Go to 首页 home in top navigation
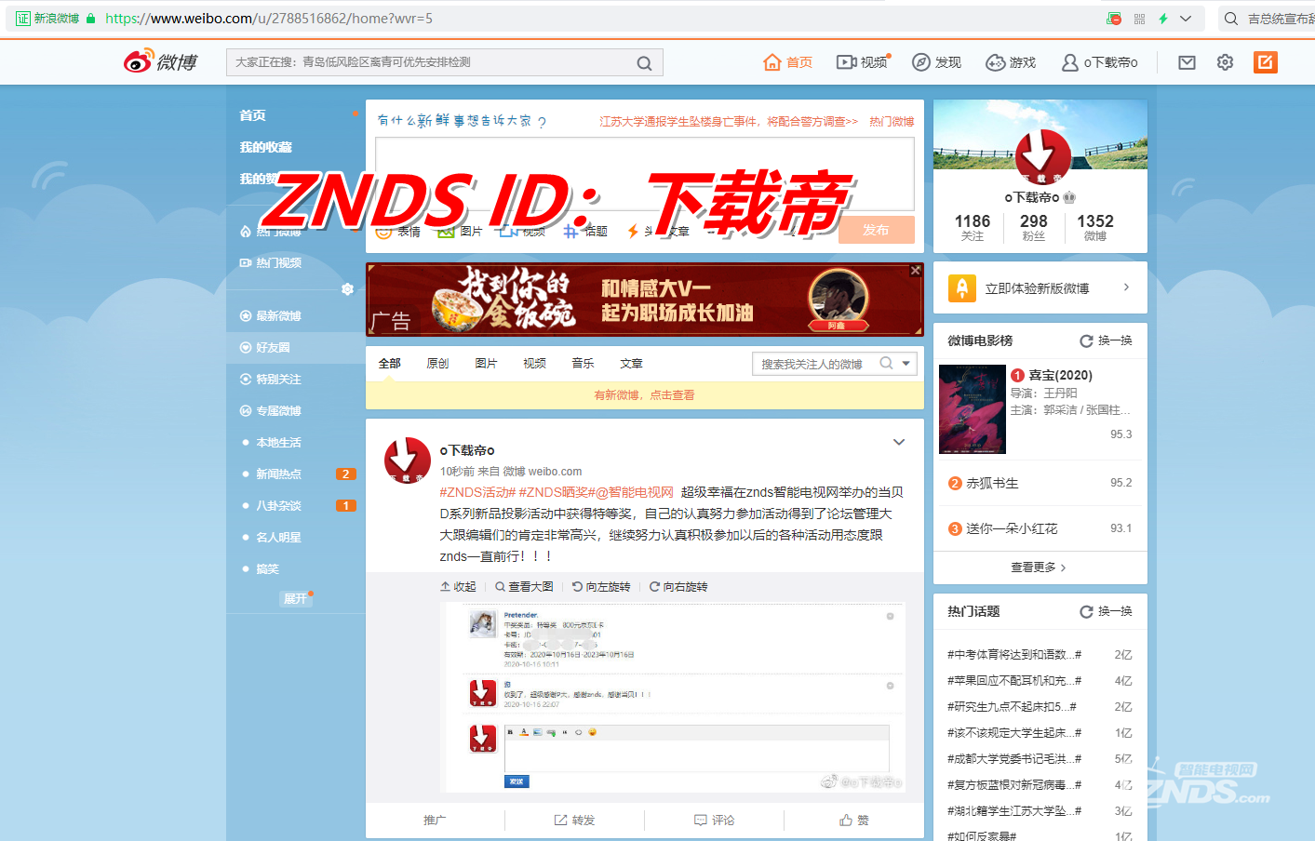The width and height of the screenshot is (1315, 841). coord(787,62)
